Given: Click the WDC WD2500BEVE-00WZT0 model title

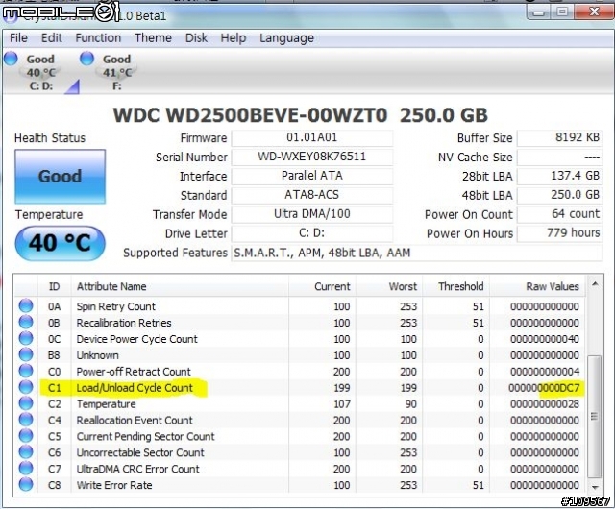Looking at the screenshot, I should point(250,115).
